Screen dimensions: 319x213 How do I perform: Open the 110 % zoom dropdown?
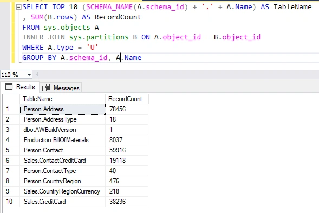[29, 75]
